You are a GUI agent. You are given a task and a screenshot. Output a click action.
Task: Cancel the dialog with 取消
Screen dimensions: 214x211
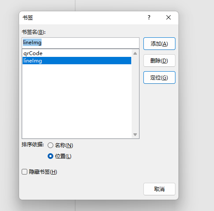click(159, 189)
